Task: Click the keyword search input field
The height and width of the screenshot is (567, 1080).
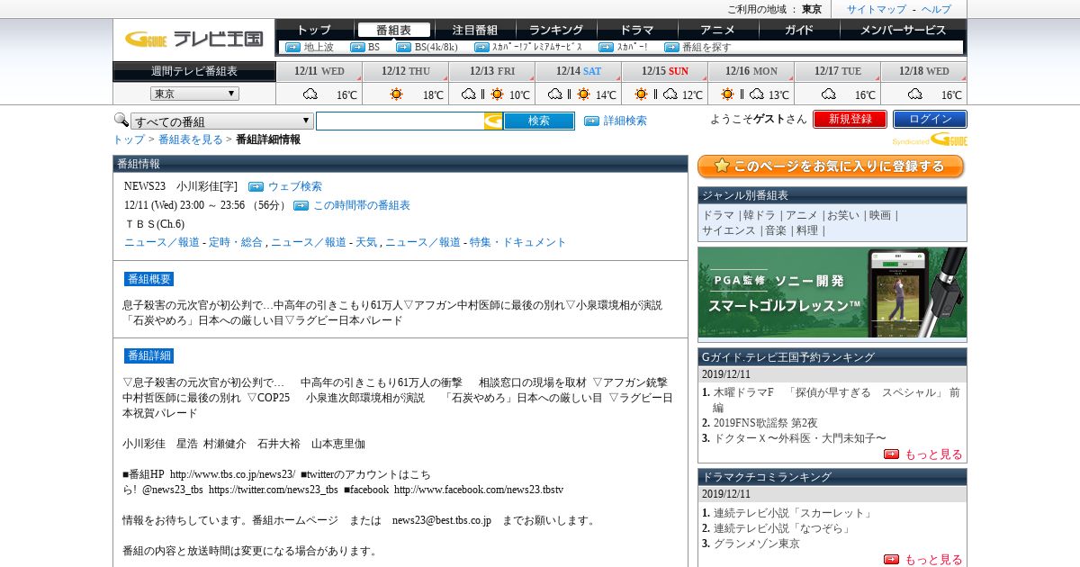Action: pos(400,121)
